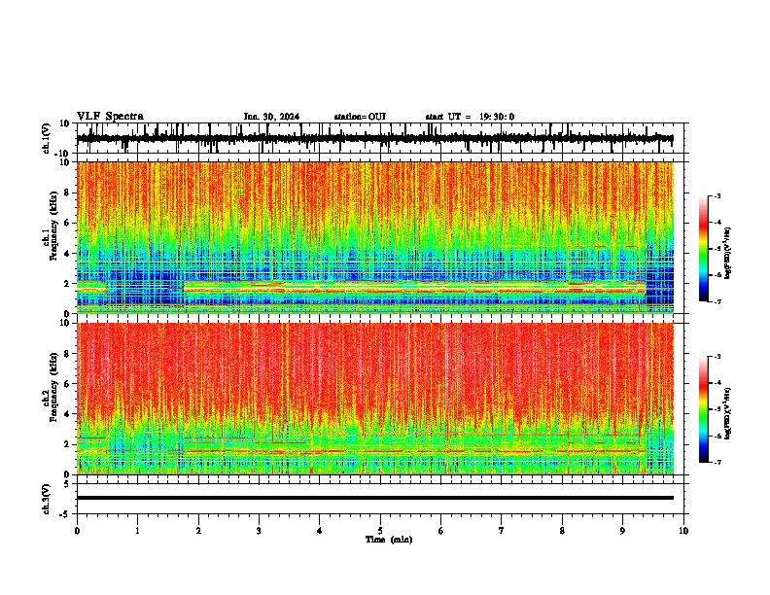Select the "ch.3(V)" axis label
770x595 pixels.
47,499
